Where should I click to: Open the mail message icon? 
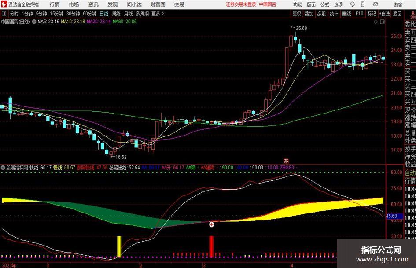pyautogui.click(x=375, y=4)
